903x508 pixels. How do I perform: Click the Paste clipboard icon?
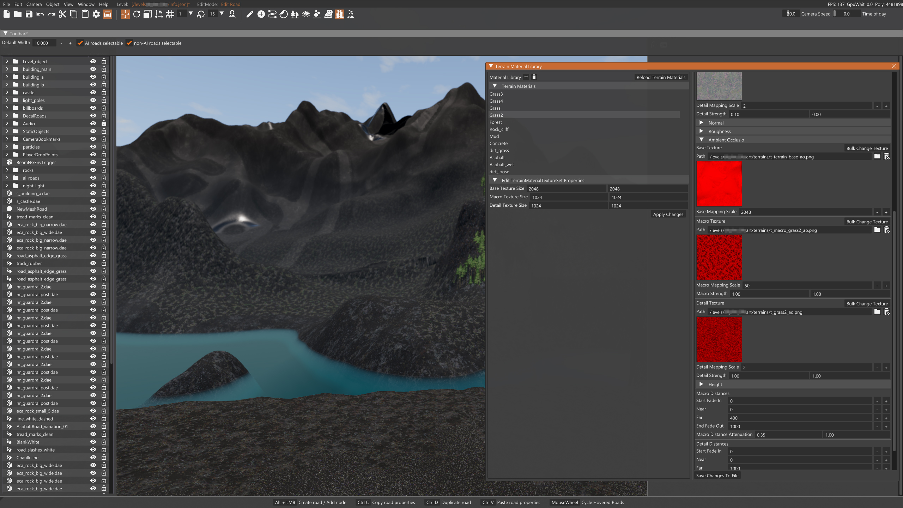pos(85,14)
